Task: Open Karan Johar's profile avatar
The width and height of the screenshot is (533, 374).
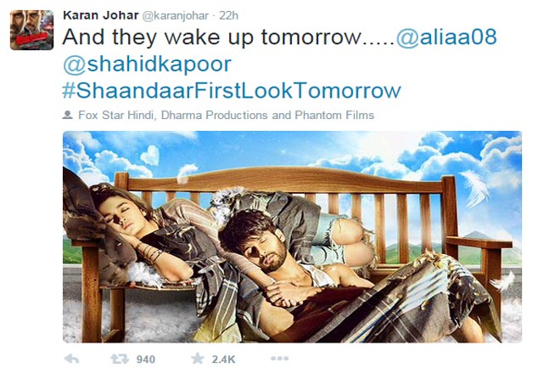Action: coord(32,31)
